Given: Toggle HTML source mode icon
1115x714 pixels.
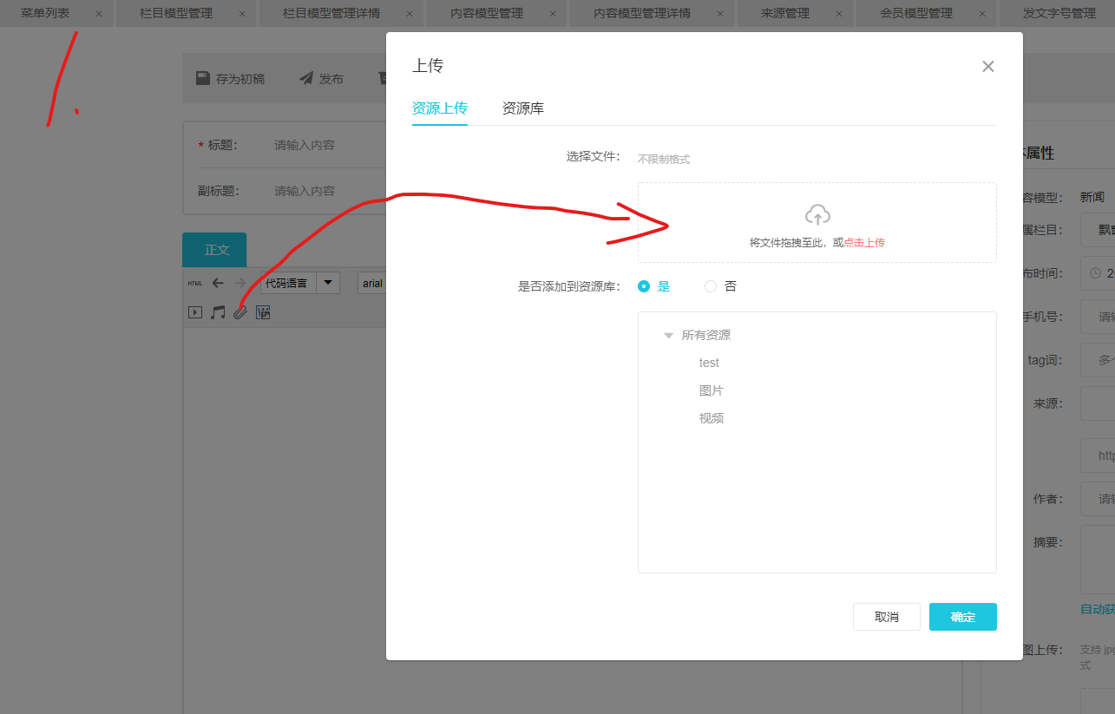Looking at the screenshot, I should [x=195, y=283].
